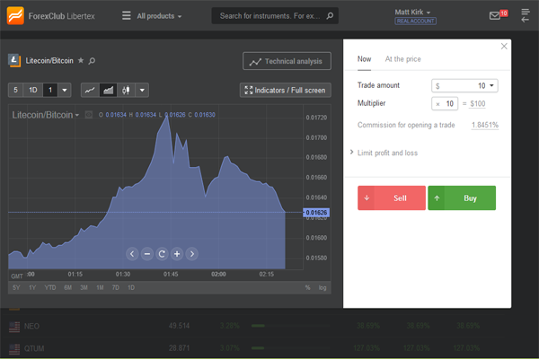Reset chart view with refresh button
The height and width of the screenshot is (359, 539).
[x=162, y=254]
